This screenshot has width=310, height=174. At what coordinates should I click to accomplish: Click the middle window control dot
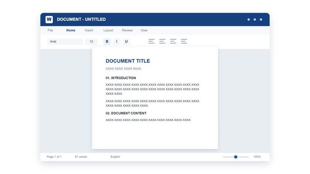[255, 19]
